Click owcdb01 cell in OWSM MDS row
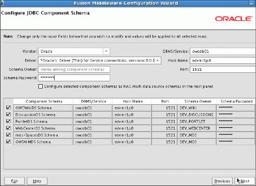This screenshot has height=186, width=256. (x=93, y=142)
